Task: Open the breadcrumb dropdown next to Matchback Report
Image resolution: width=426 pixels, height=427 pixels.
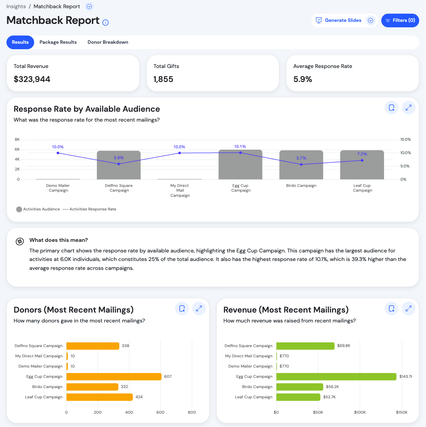Action: click(x=89, y=6)
